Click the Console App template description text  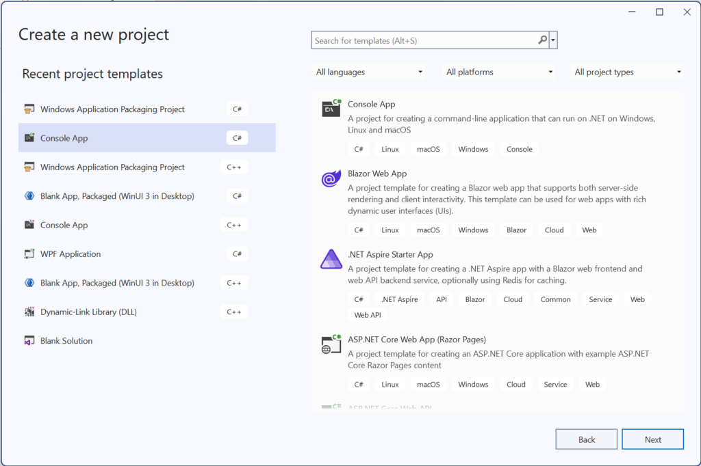tap(502, 124)
